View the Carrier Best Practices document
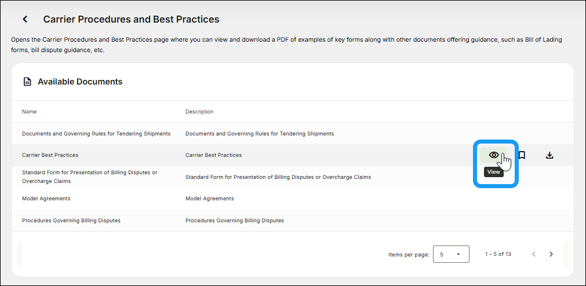 pyautogui.click(x=493, y=155)
